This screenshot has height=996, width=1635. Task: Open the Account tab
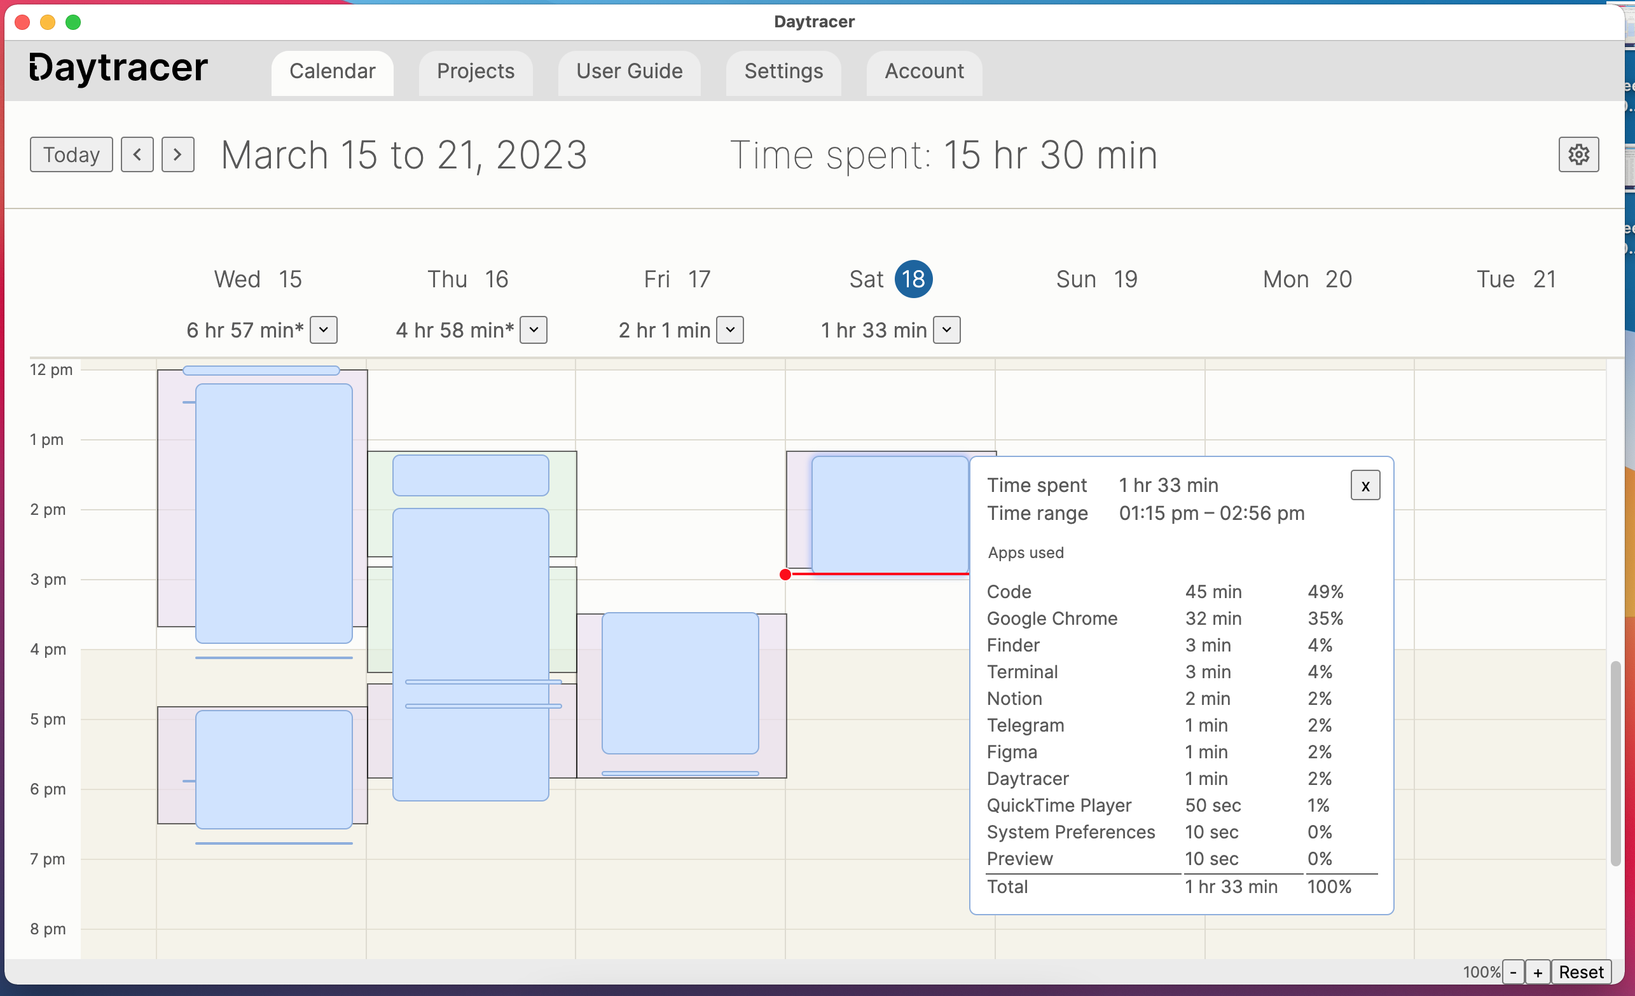(924, 72)
